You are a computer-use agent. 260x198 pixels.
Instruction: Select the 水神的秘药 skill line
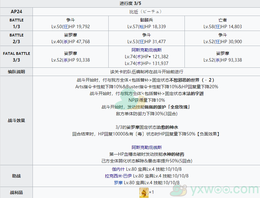(147, 154)
